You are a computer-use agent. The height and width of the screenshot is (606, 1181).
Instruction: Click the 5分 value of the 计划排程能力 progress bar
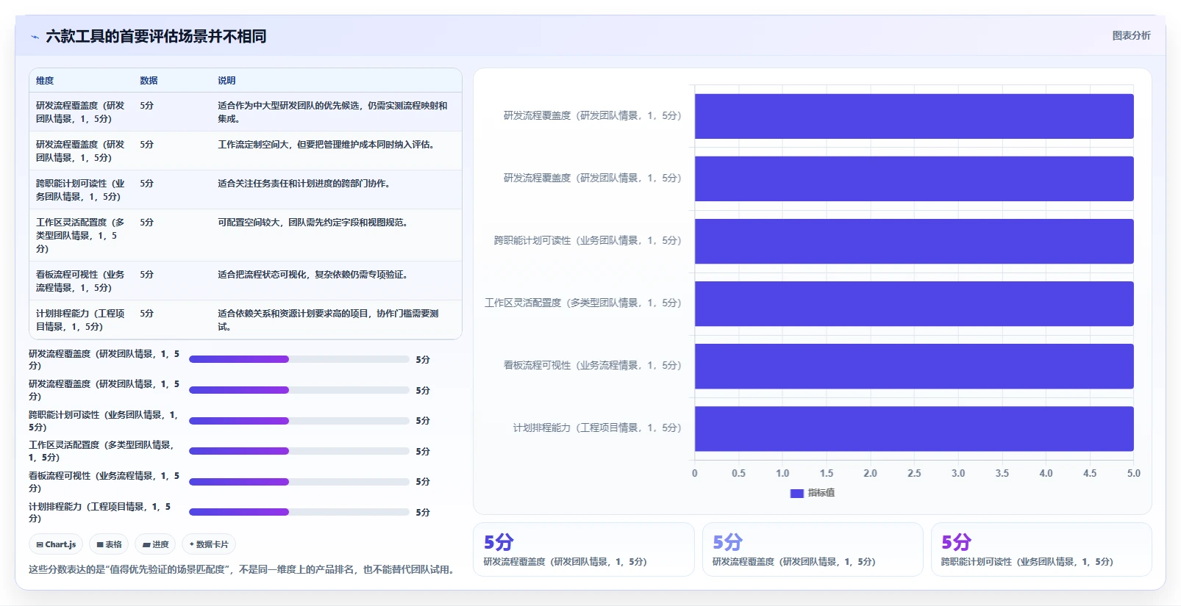point(423,513)
